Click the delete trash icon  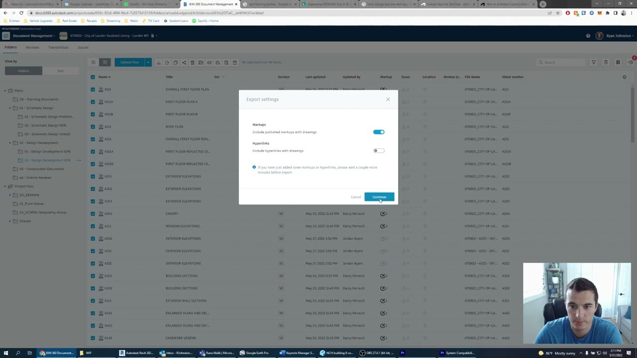pyautogui.click(x=193, y=63)
